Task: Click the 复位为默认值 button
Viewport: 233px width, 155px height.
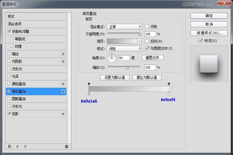Action: (147, 77)
